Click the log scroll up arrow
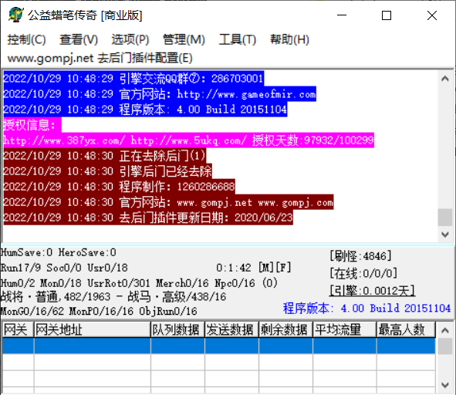456x395 pixels. (445, 79)
